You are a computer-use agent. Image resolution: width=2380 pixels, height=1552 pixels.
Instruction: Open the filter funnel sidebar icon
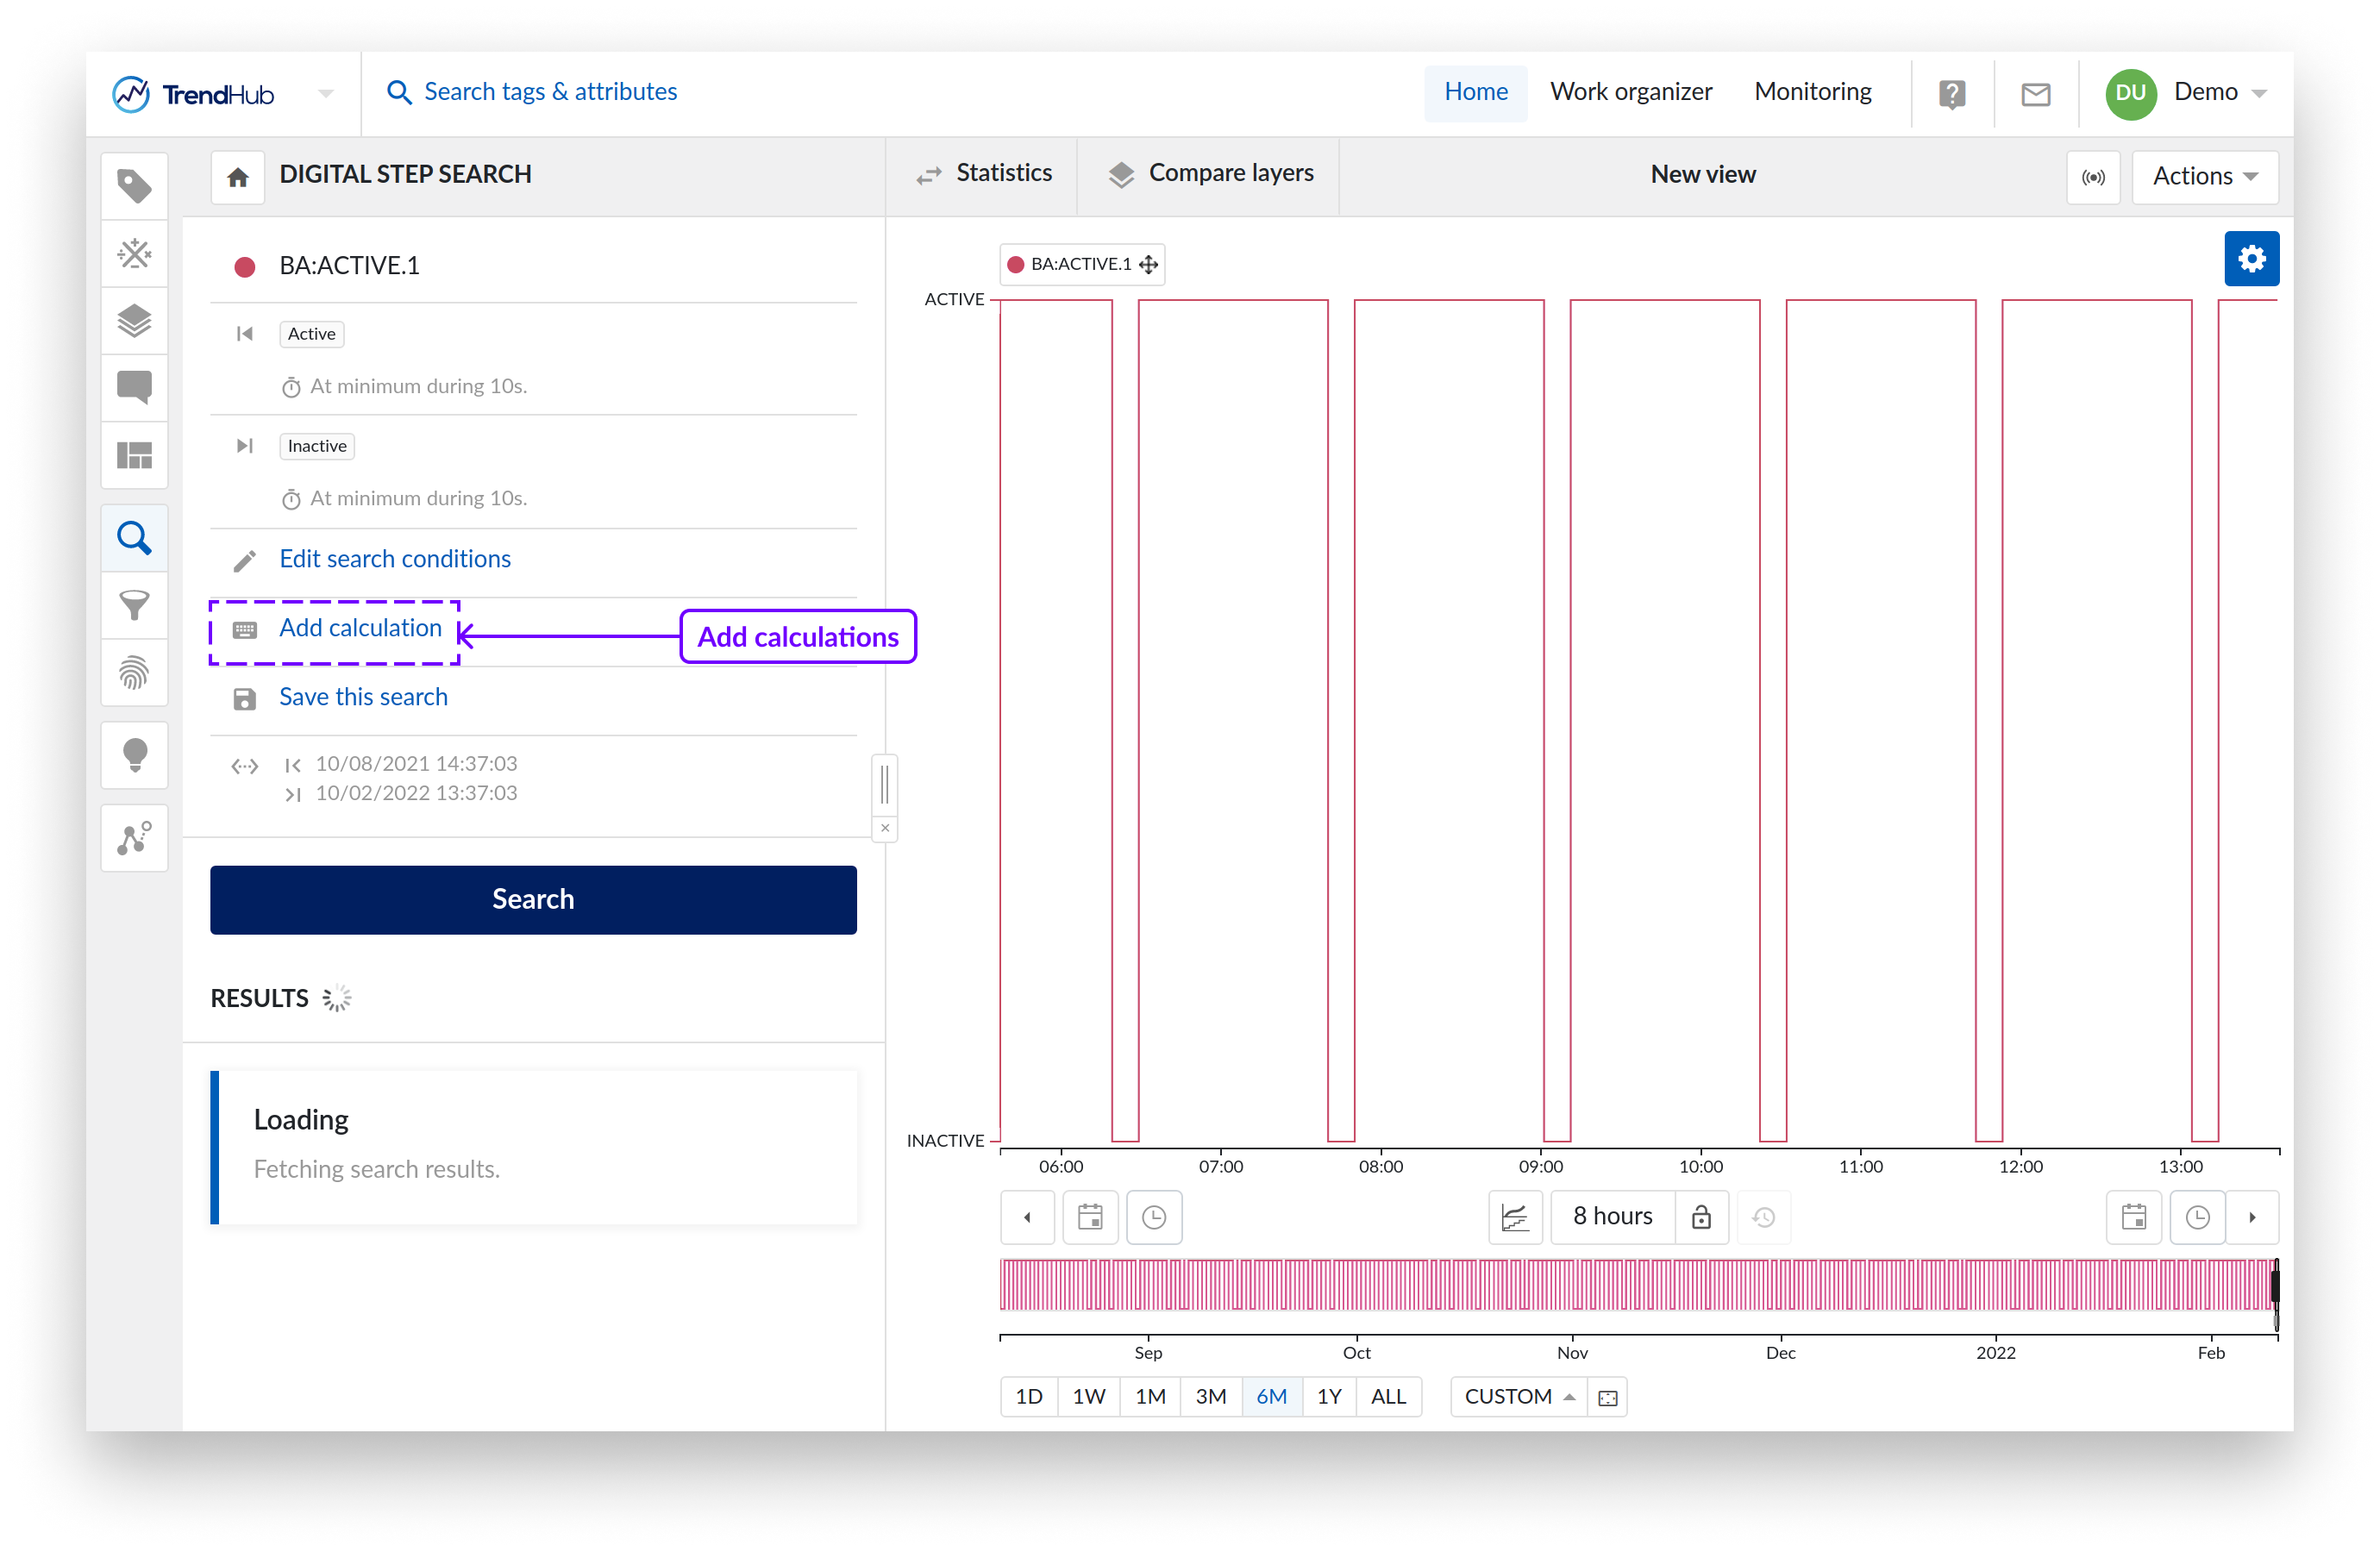134,604
